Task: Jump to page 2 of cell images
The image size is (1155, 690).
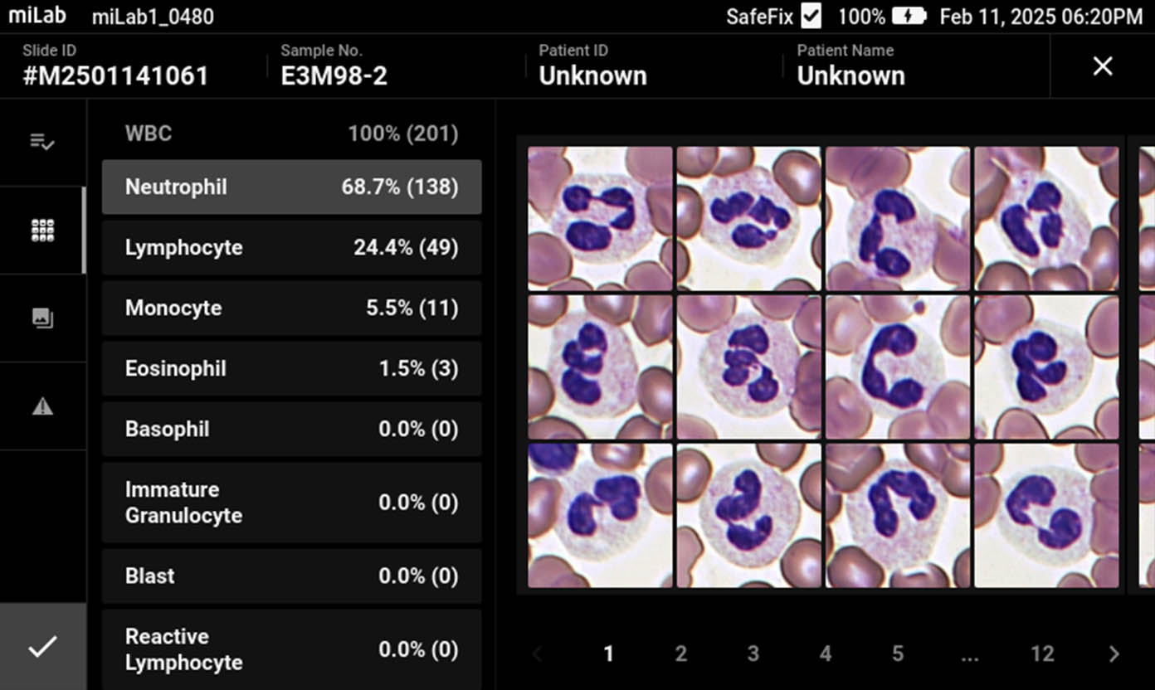Action: [680, 654]
